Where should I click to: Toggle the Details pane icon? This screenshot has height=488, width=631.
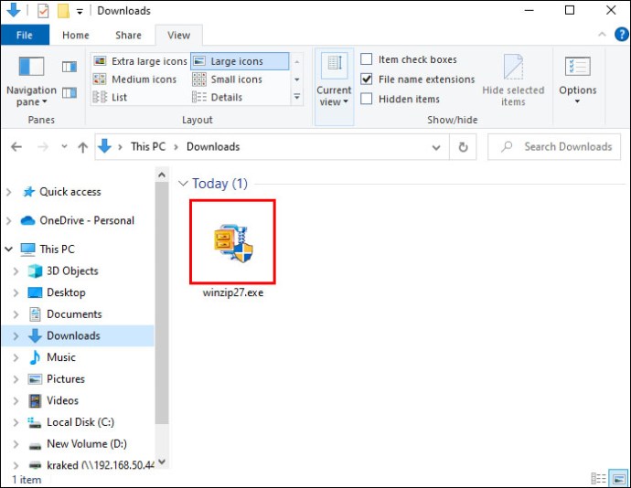70,93
